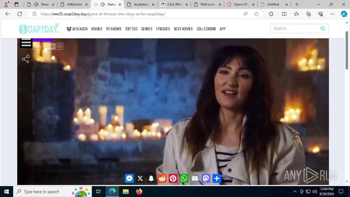The width and height of the screenshot is (350, 197).
Task: Refresh the current page
Action: 20,14
